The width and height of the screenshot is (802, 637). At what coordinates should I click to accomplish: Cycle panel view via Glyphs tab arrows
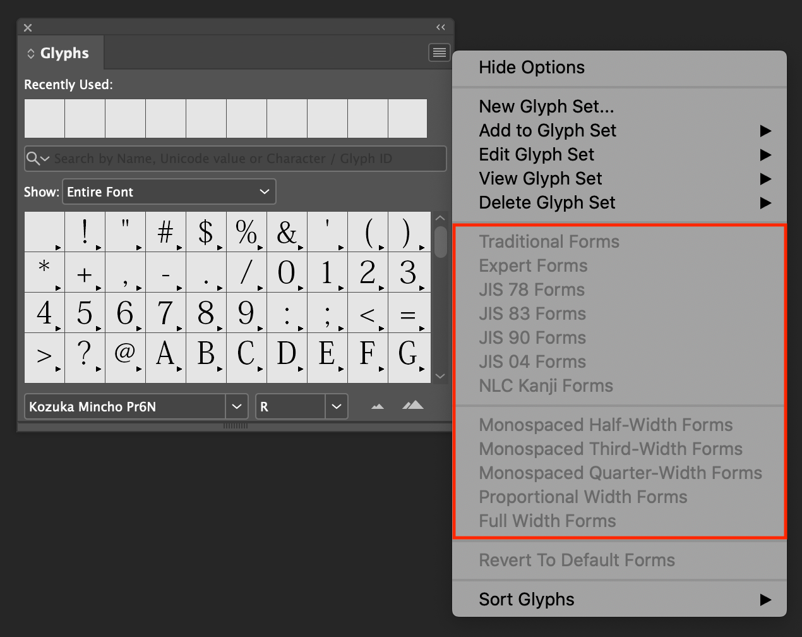coord(30,54)
